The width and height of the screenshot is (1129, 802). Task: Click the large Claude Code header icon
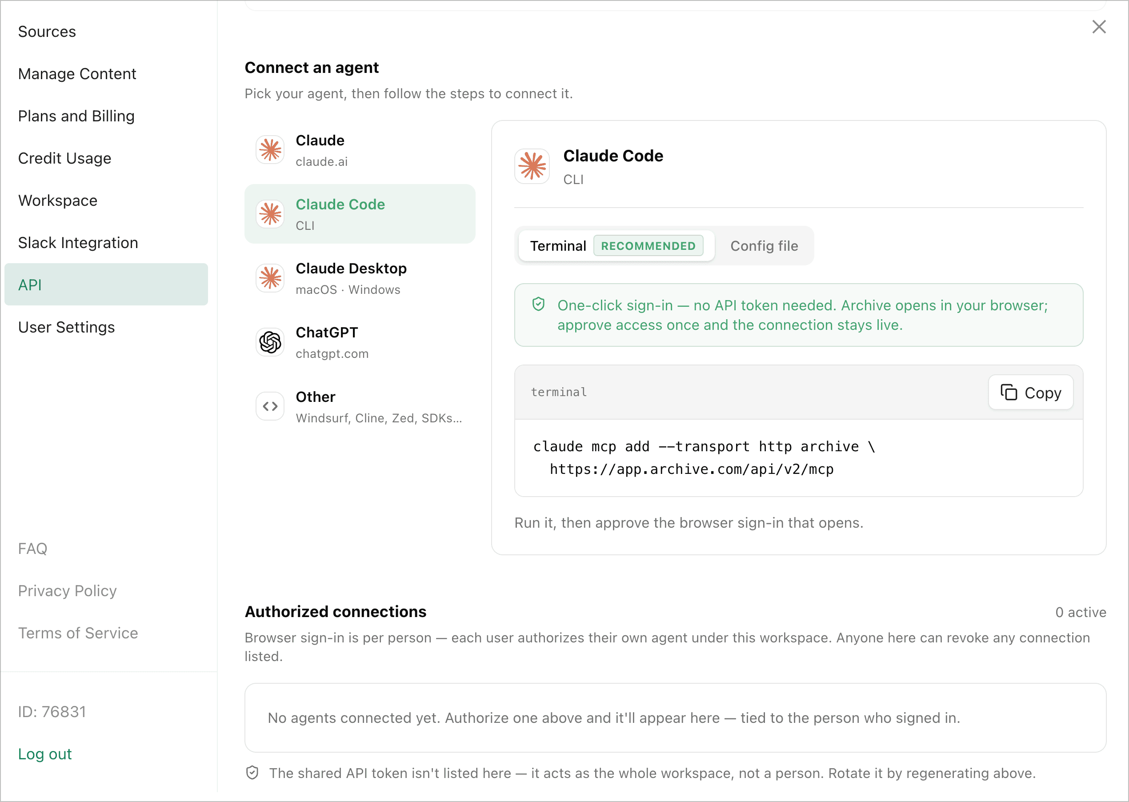point(532,166)
